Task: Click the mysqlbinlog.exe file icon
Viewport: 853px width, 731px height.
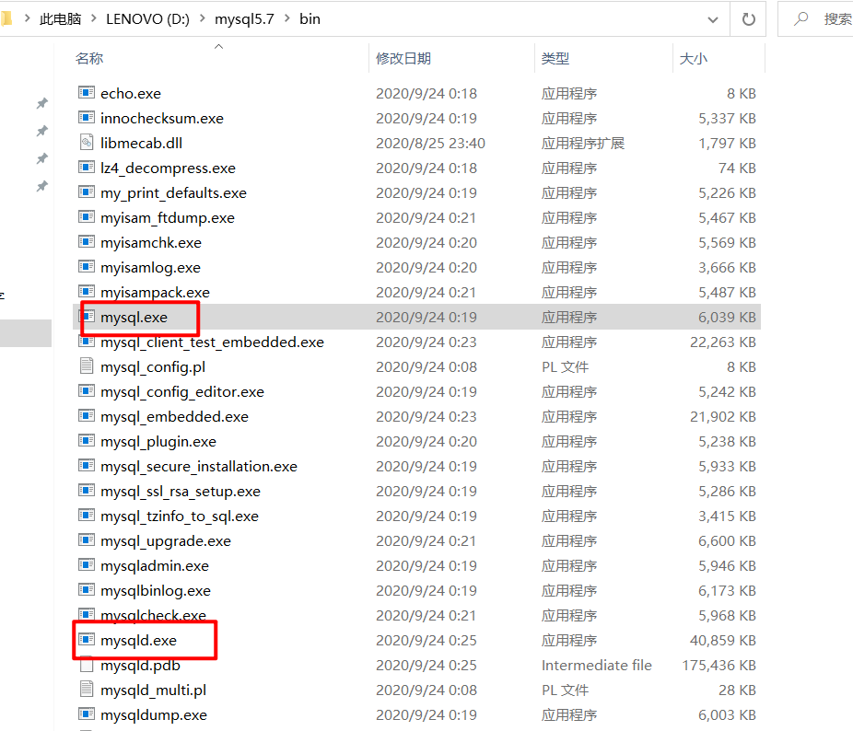Action: coord(87,589)
